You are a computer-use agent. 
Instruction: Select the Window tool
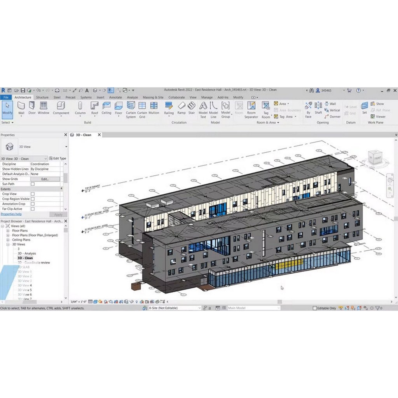(44, 107)
